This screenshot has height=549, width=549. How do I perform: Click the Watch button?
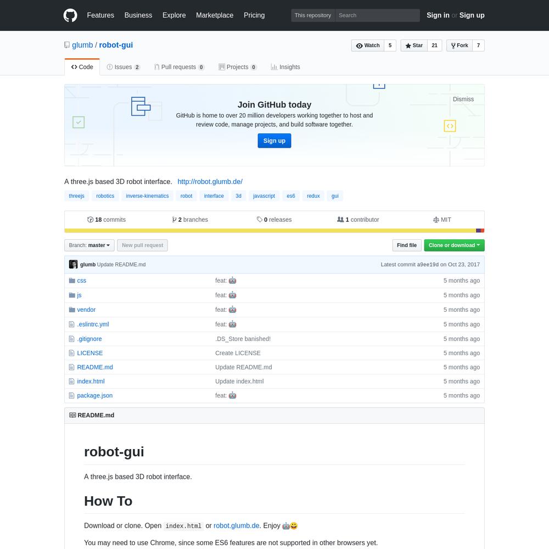click(368, 46)
